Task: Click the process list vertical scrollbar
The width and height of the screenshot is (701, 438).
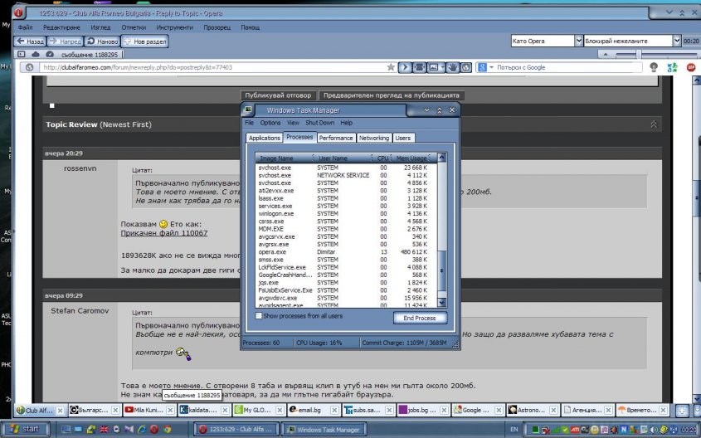Action: [x=442, y=232]
